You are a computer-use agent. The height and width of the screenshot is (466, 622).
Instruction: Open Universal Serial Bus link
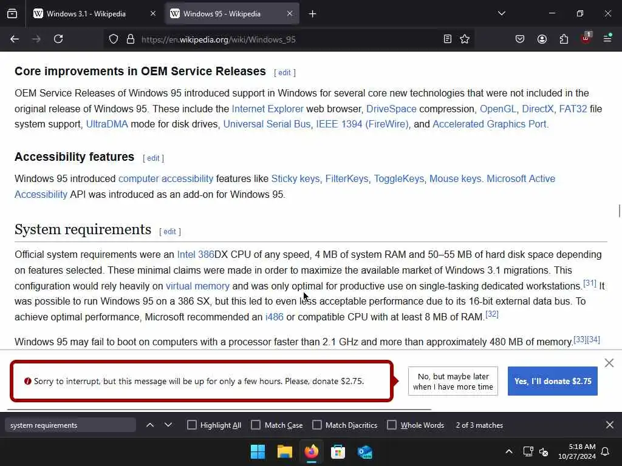267,124
